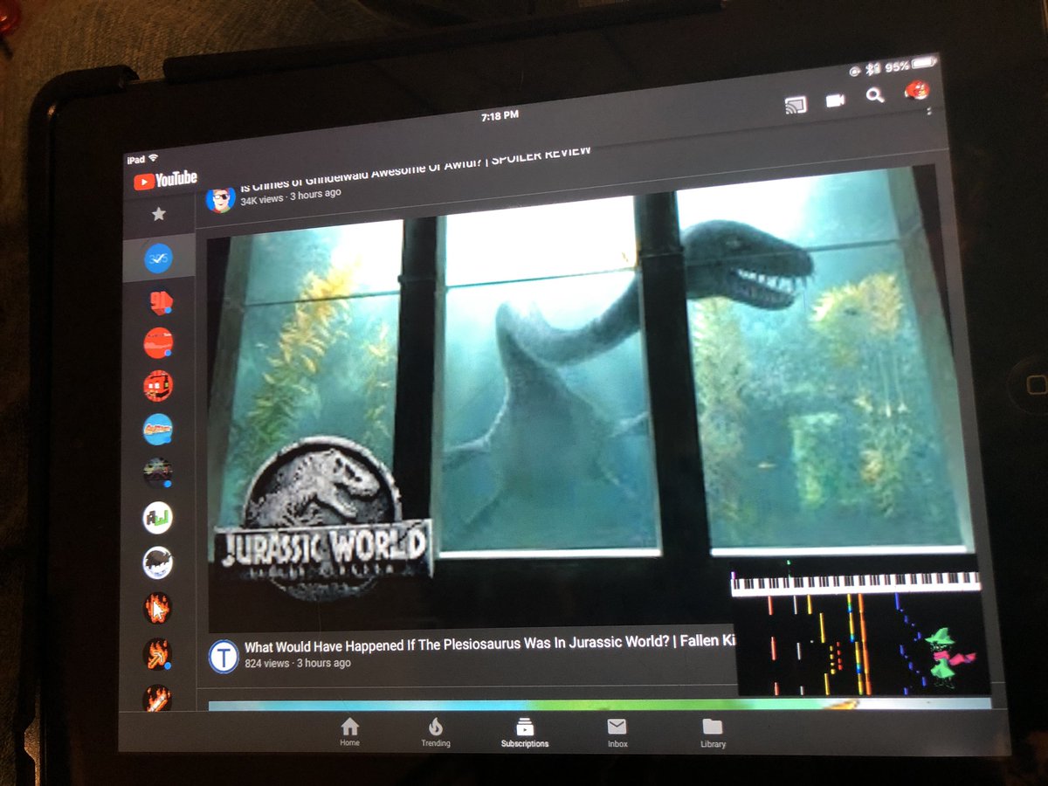Tap the channel avatar beside Grindelwald review
Viewport: 1048px width, 786px height.
tap(219, 199)
